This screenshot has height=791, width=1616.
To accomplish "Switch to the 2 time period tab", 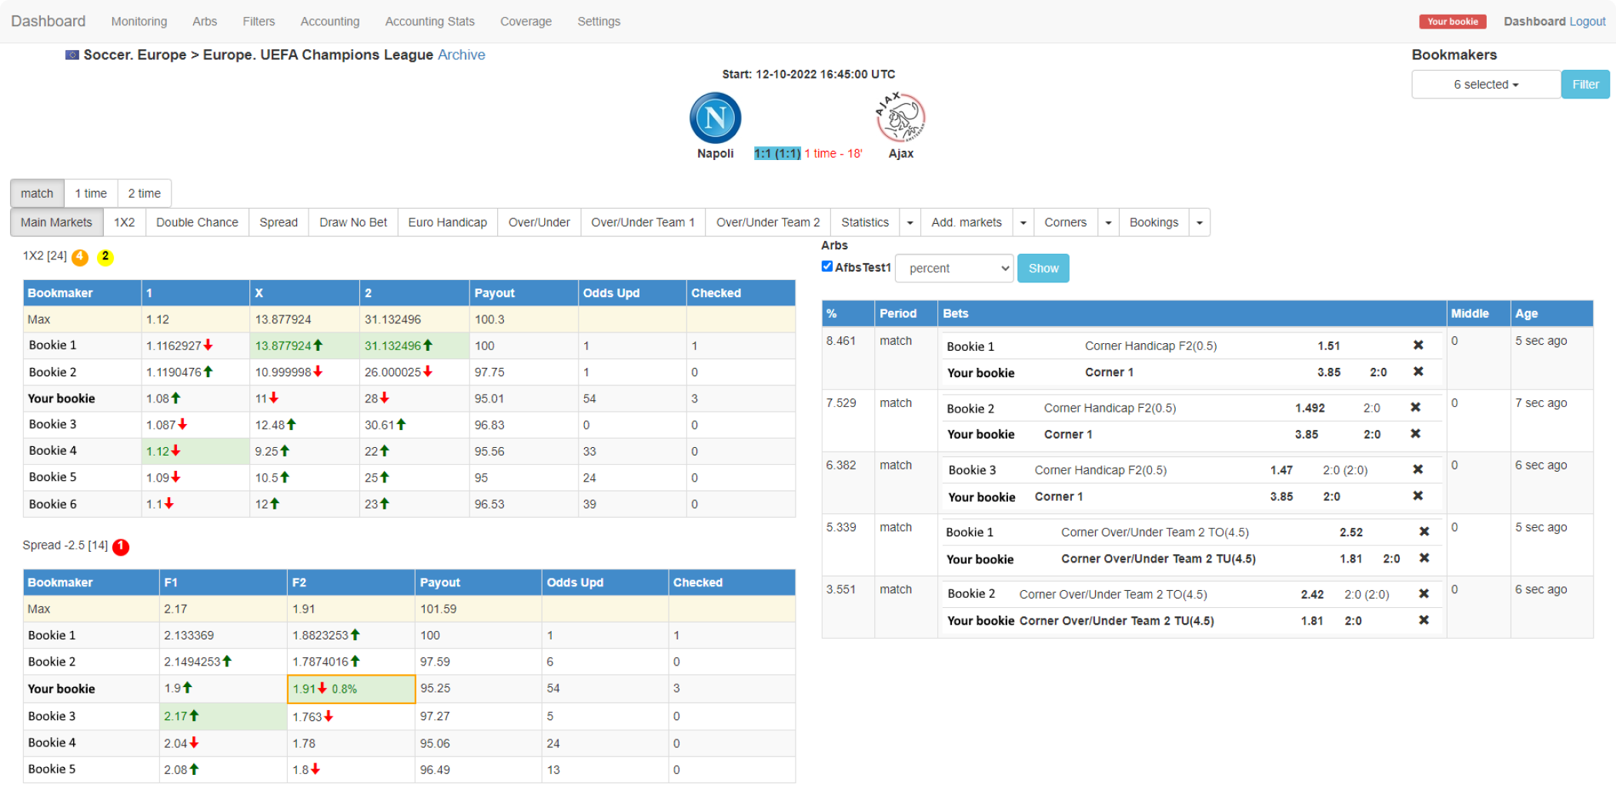I will 144,193.
